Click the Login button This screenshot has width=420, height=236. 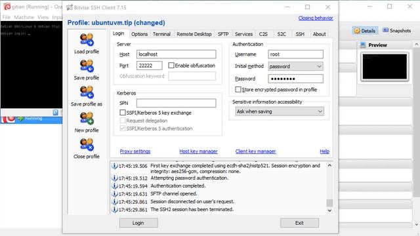click(138, 223)
